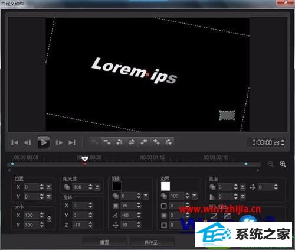The image size is (295, 250).
Task: Click the reverse keyframes icon
Action: (119, 142)
